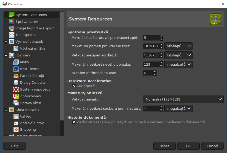Image resolution: width=227 pixels, height=153 pixels.
Task: Click the Správa barev color management icon
Action: [11, 22]
